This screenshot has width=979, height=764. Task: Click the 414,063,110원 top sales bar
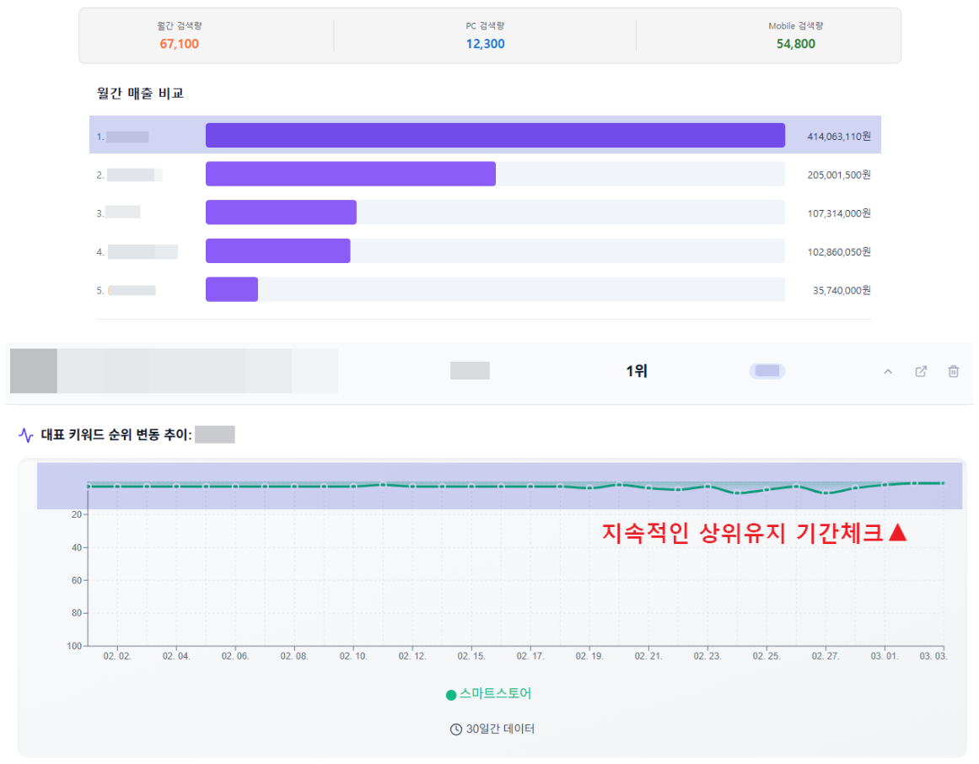495,136
